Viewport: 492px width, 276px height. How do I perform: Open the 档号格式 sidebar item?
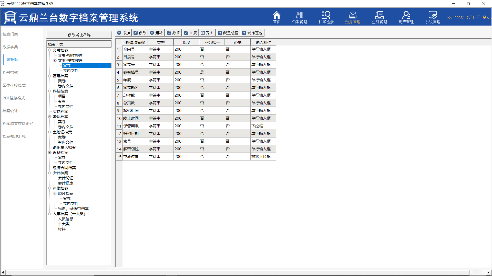point(10,72)
